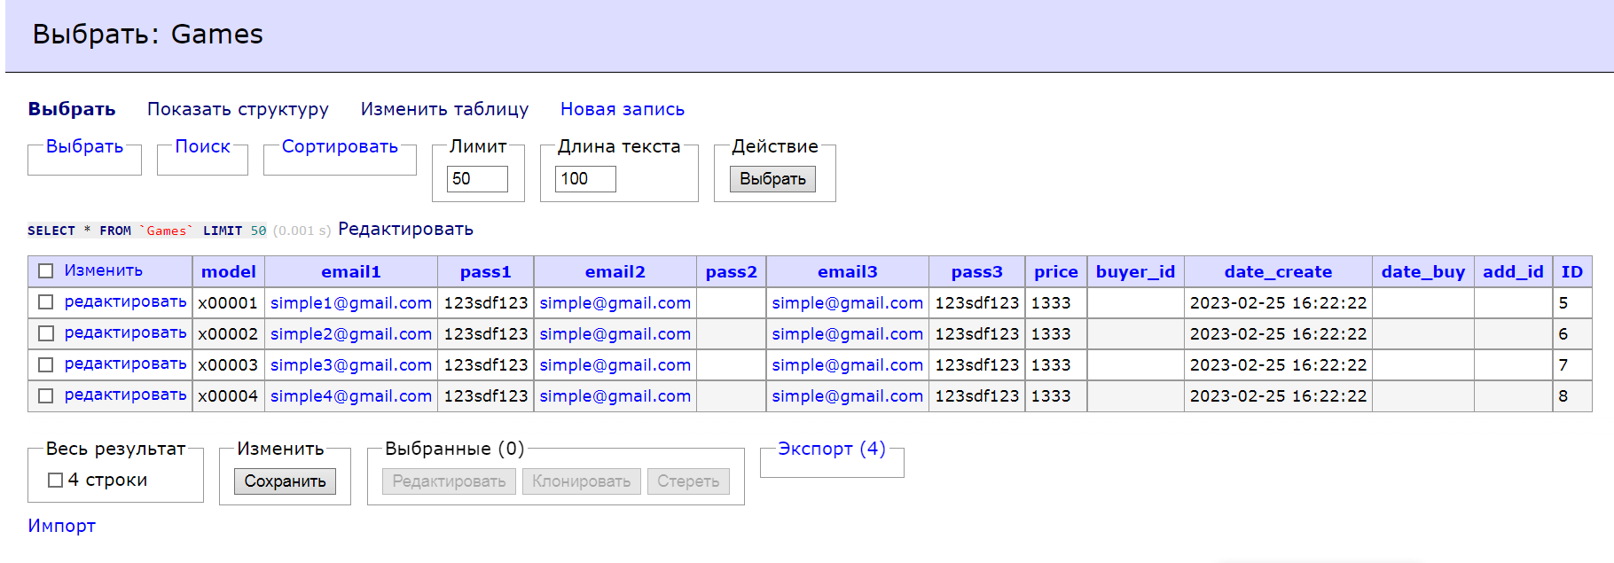Click the 'Выбрать' button under Действие

click(772, 179)
